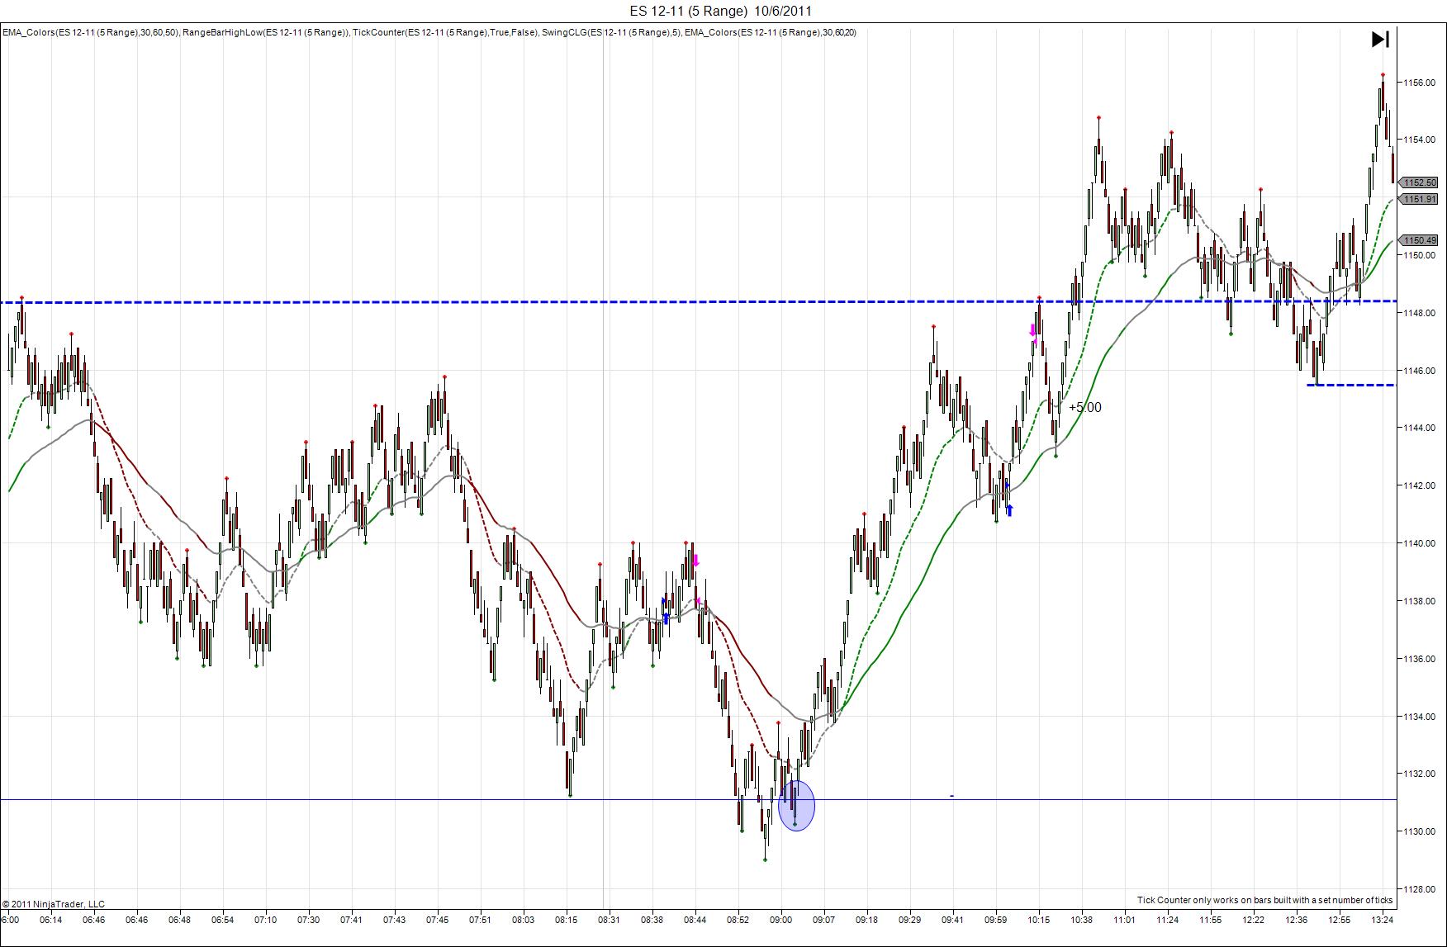Click the 11:55 time axis label
1447x947 pixels.
(x=1210, y=920)
